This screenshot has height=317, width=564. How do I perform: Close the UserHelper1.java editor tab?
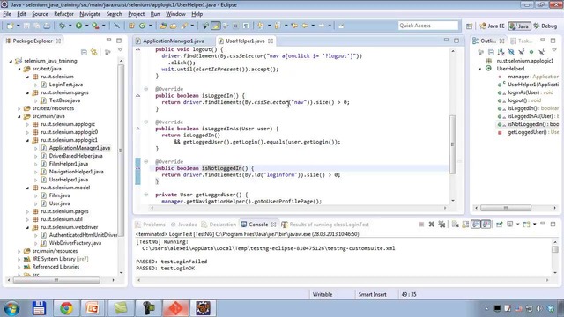[271, 41]
